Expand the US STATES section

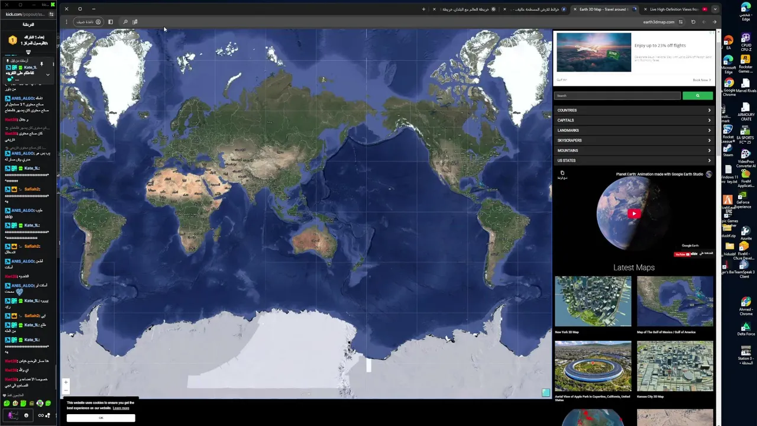[x=634, y=160]
